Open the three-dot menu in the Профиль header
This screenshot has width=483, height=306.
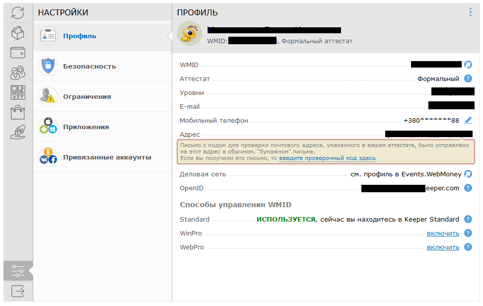point(470,12)
